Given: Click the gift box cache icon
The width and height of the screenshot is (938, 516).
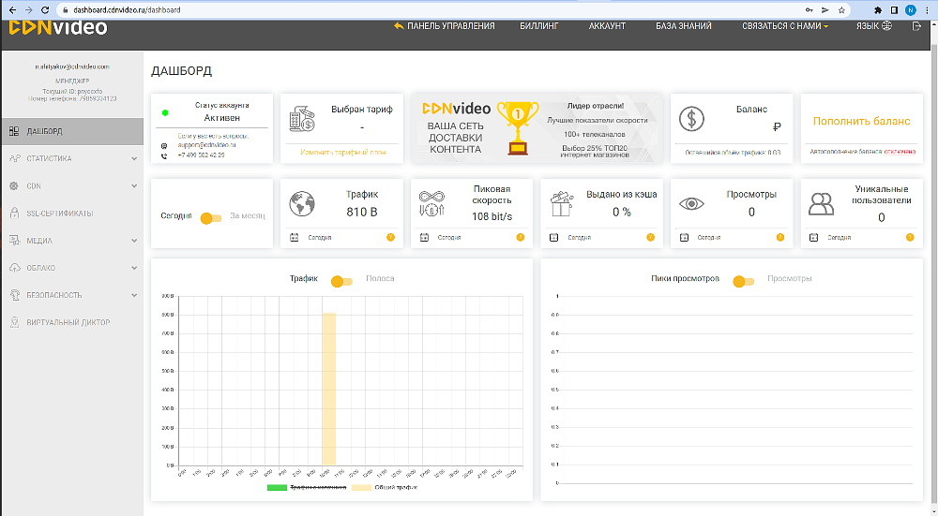Looking at the screenshot, I should point(562,203).
